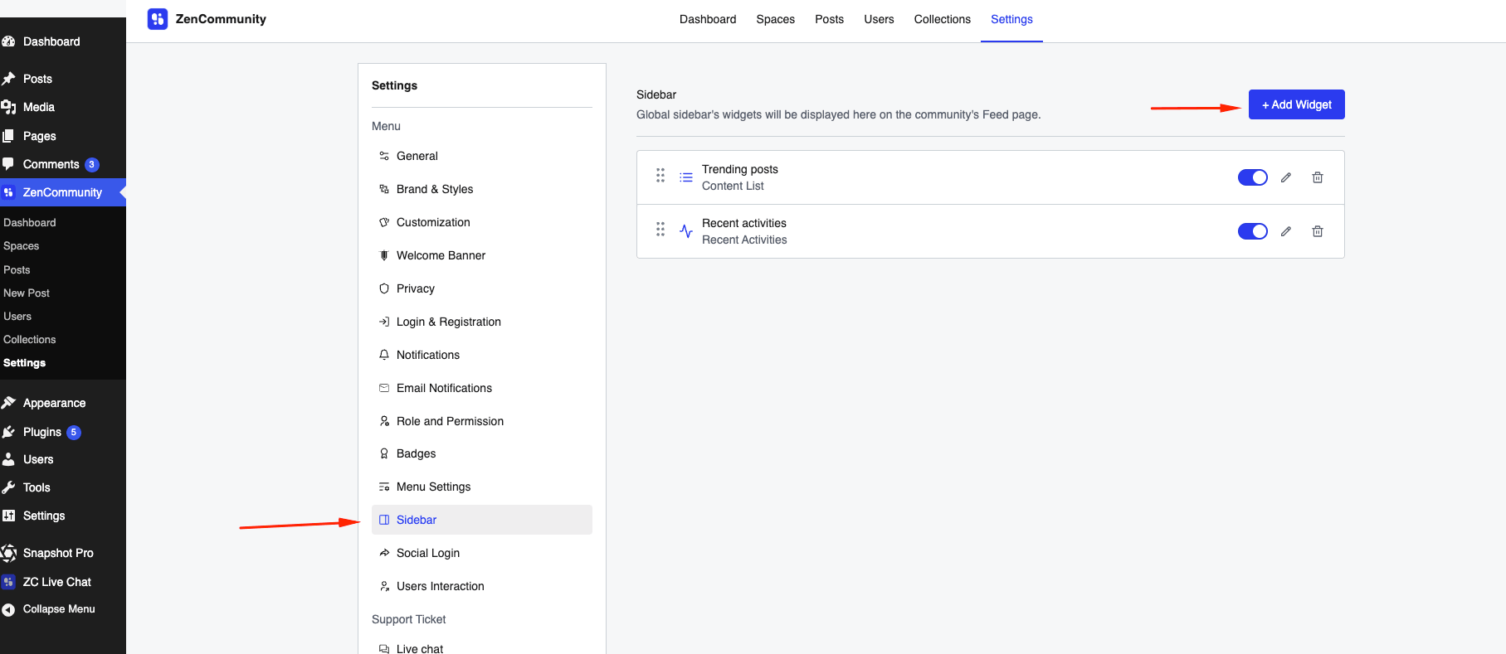
Task: Open Spaces in ZenCommunity submenu
Action: click(x=22, y=246)
